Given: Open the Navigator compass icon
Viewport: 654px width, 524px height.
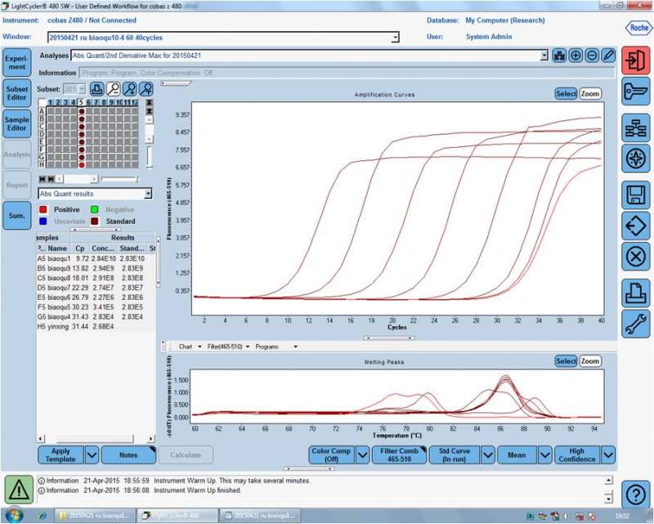Looking at the screenshot, I should (x=636, y=159).
